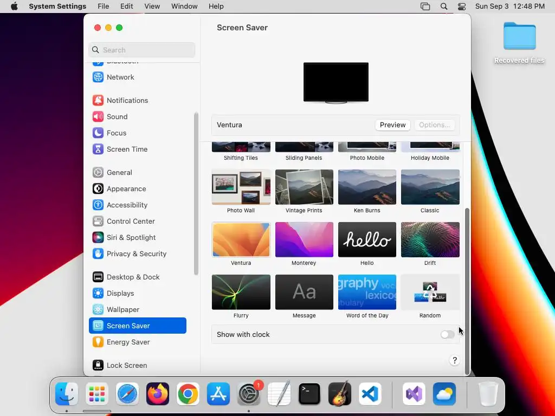Viewport: 555px width, 416px height.
Task: Open Spotlight search in menu bar
Action: coord(444,6)
